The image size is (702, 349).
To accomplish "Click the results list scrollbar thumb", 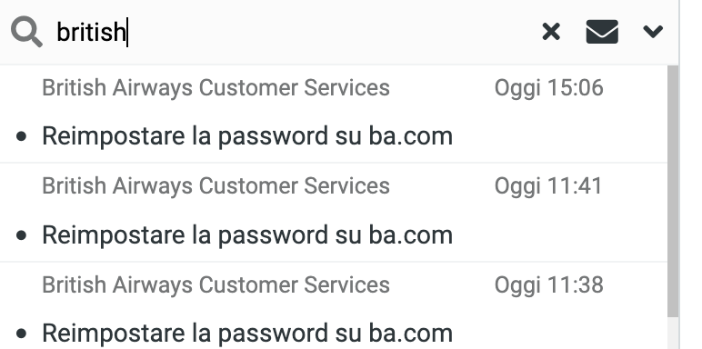I will click(673, 192).
